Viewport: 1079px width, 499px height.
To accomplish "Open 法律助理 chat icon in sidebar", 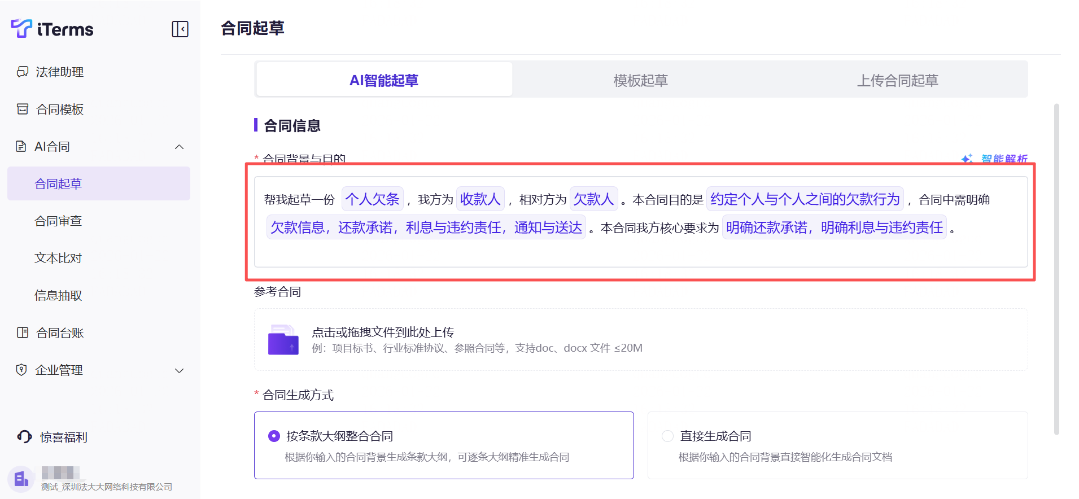I will (23, 72).
